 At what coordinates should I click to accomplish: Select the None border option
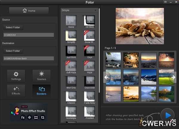tap(71, 22)
